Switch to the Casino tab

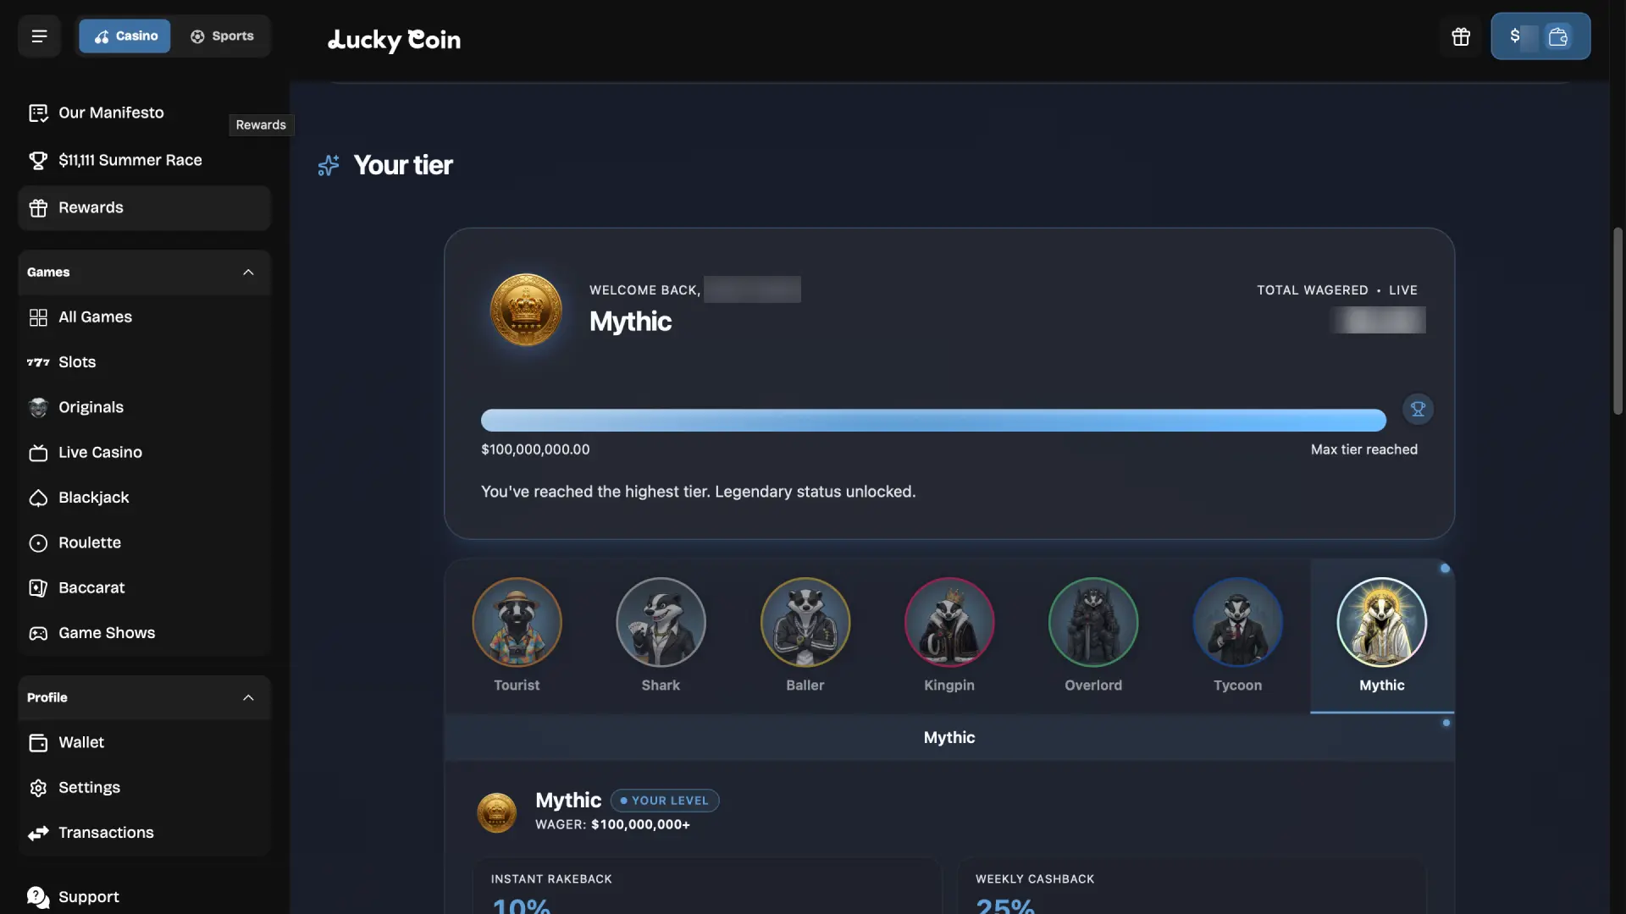click(x=125, y=36)
